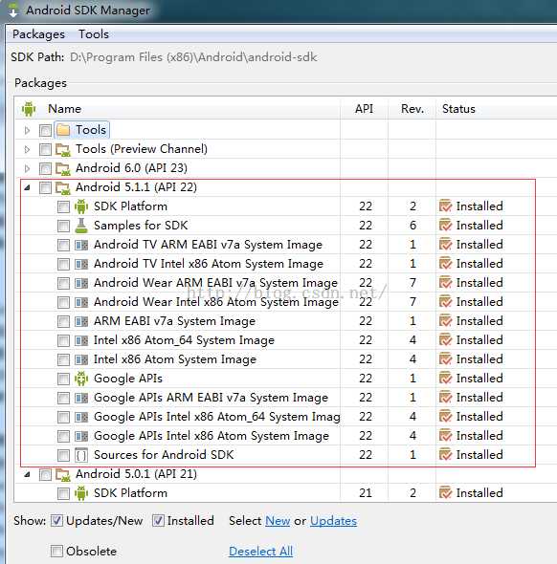Click the Google APIs ARM EABI v7a image icon

tap(81, 398)
